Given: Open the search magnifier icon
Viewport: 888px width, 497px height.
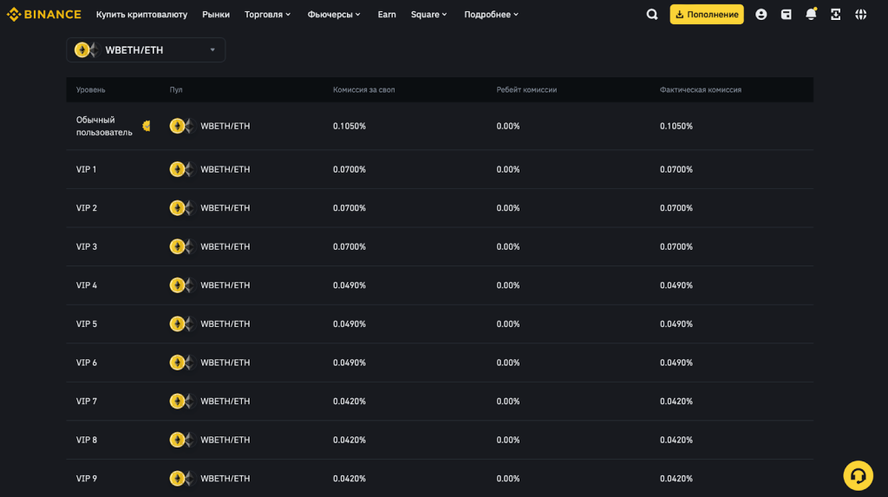Looking at the screenshot, I should pyautogui.click(x=652, y=15).
